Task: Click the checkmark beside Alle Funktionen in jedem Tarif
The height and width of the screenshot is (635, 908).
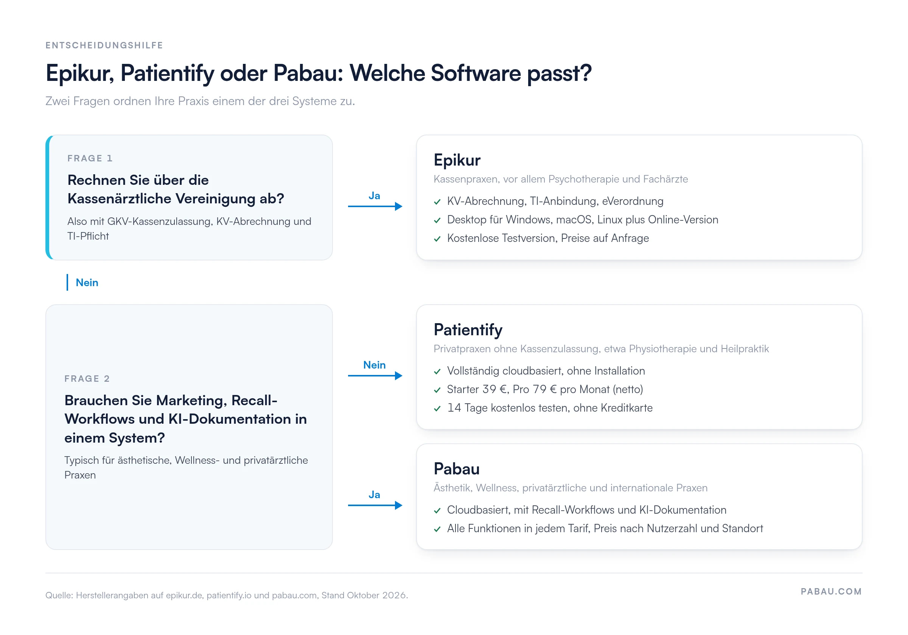Action: (437, 529)
